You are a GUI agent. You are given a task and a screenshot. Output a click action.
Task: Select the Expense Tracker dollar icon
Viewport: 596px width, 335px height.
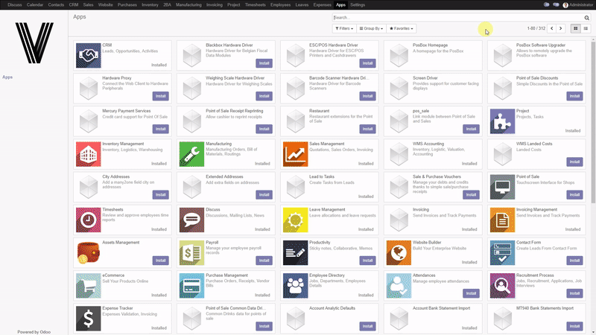pos(88,319)
